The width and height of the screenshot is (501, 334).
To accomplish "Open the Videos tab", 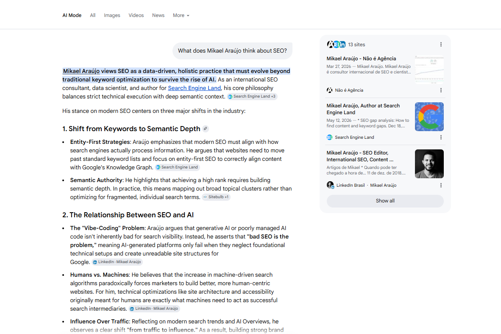I will pos(136,15).
